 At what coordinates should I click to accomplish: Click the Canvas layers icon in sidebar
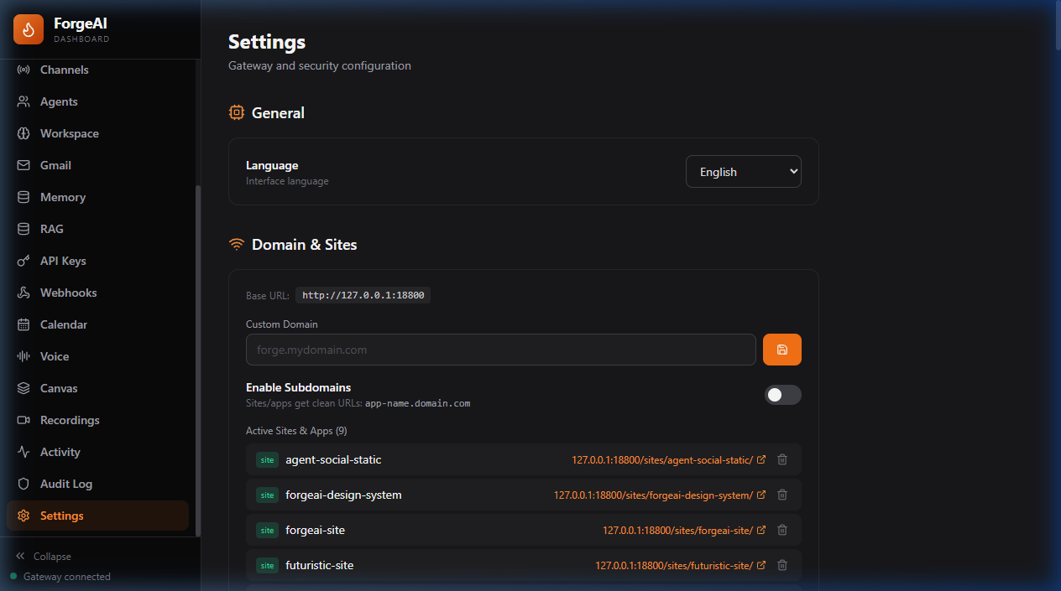[24, 388]
